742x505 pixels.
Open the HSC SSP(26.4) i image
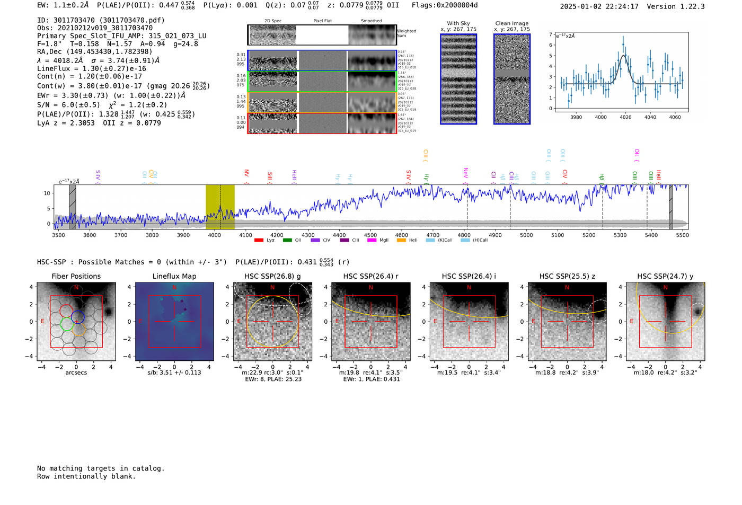click(469, 321)
